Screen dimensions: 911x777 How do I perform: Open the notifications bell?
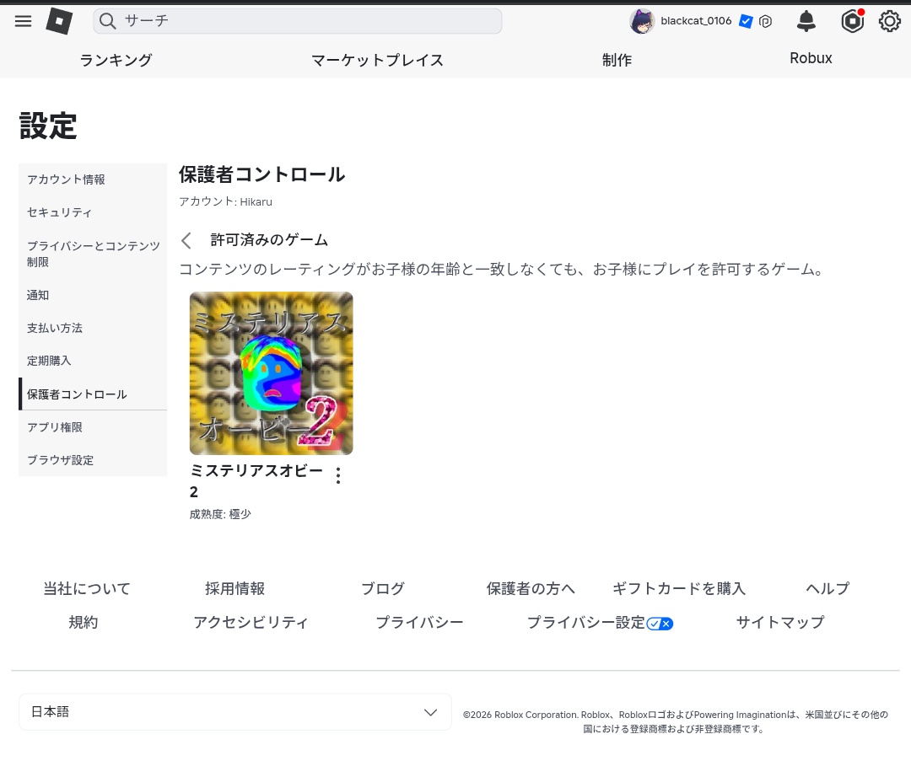(x=806, y=21)
